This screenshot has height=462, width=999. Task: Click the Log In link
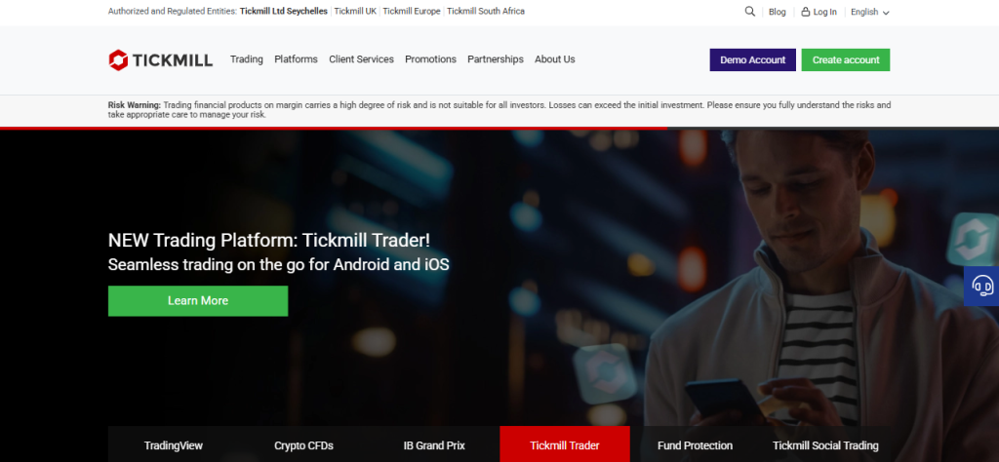click(819, 12)
